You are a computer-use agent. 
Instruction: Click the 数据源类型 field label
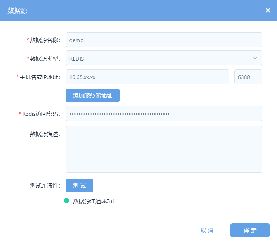point(45,59)
